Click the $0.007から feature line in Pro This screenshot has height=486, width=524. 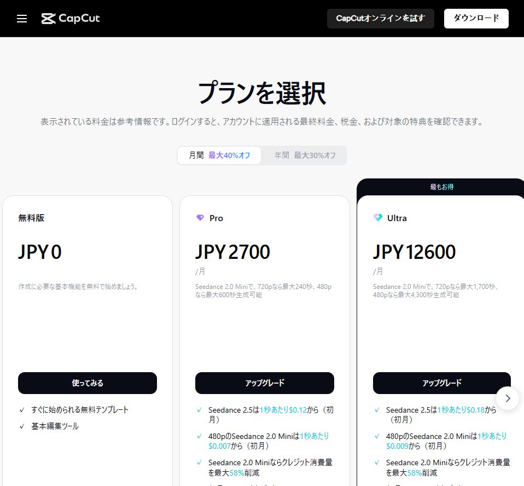point(238,446)
